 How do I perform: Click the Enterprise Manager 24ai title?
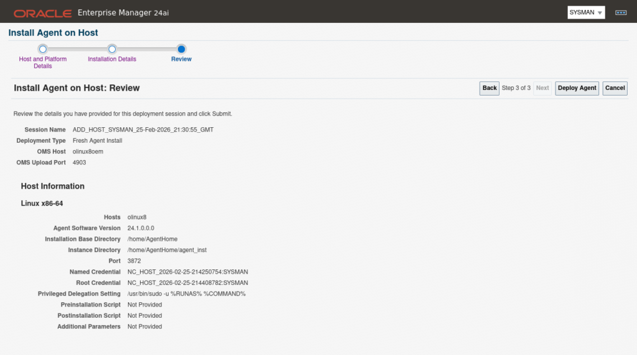tap(123, 12)
